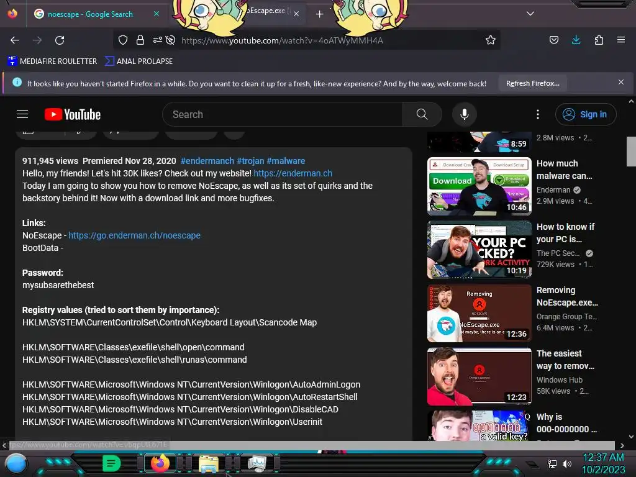Close the NoEscape.exe YouTube tab
The height and width of the screenshot is (477, 636).
point(296,14)
